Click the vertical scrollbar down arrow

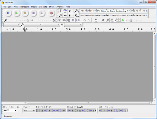point(154,100)
